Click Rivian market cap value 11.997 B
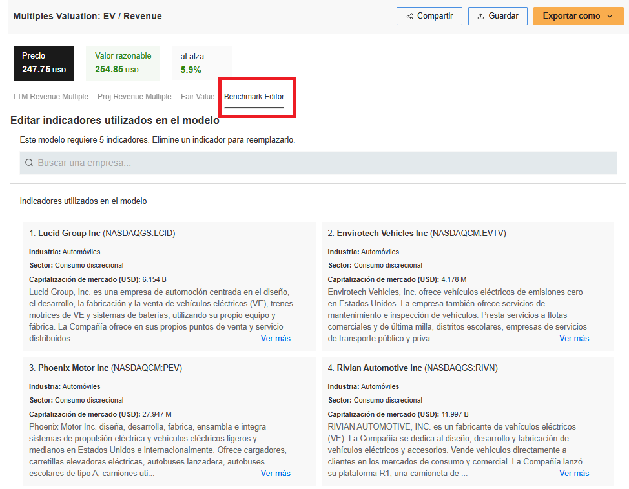The height and width of the screenshot is (489, 629). tap(455, 414)
